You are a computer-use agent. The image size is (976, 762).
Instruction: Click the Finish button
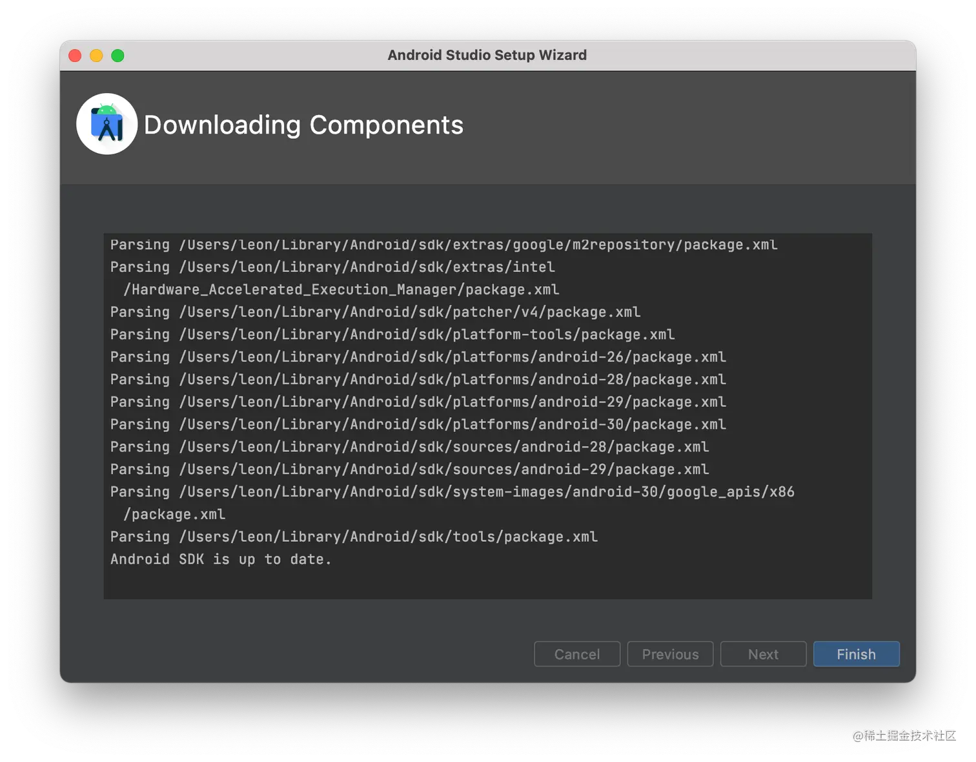click(x=856, y=654)
